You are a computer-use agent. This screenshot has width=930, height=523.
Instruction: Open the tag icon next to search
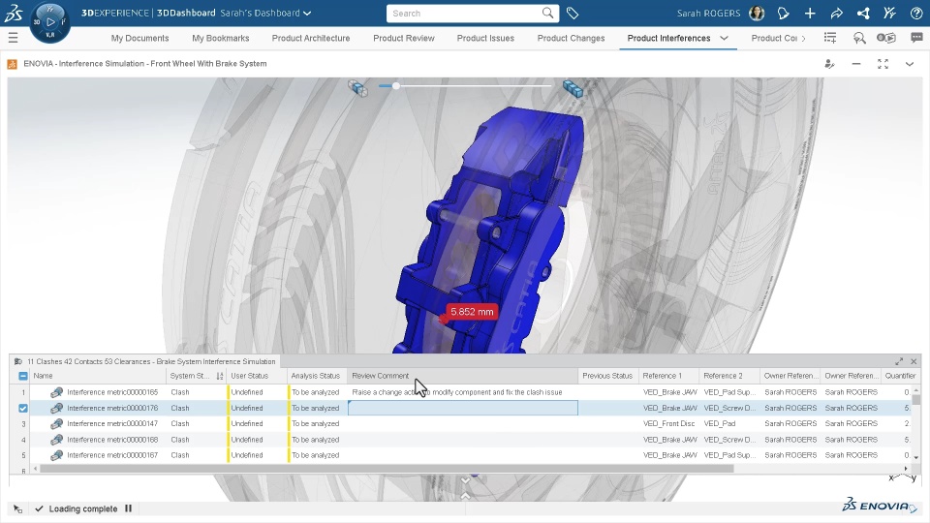click(573, 13)
